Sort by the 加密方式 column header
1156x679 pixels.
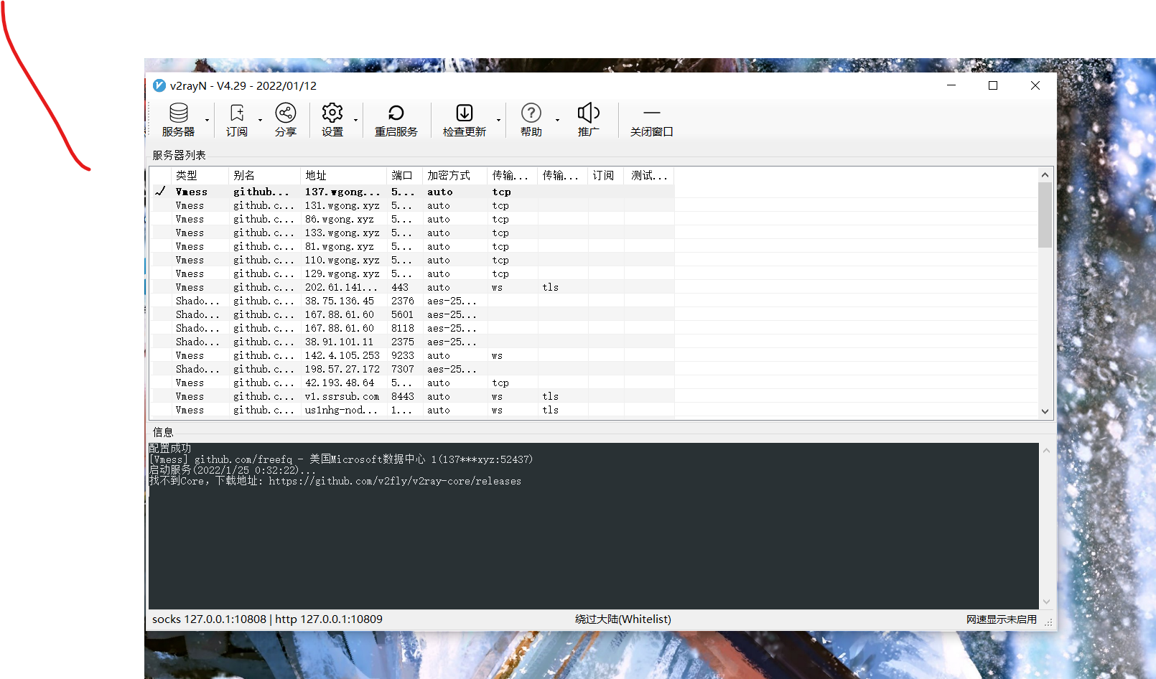point(455,175)
